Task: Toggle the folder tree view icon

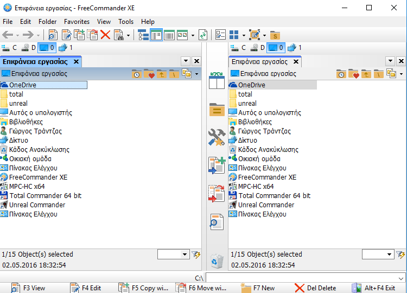Action: point(143,35)
